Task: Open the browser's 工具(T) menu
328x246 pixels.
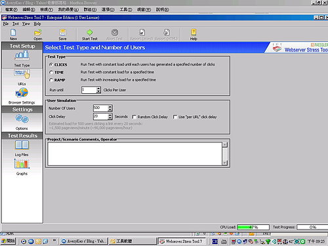Action: coord(126,10)
